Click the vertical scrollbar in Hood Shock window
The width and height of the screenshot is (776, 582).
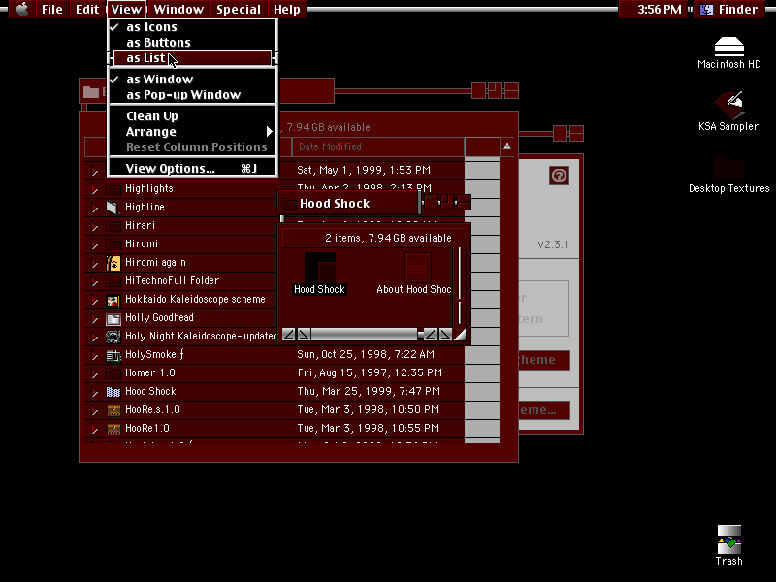(460, 285)
